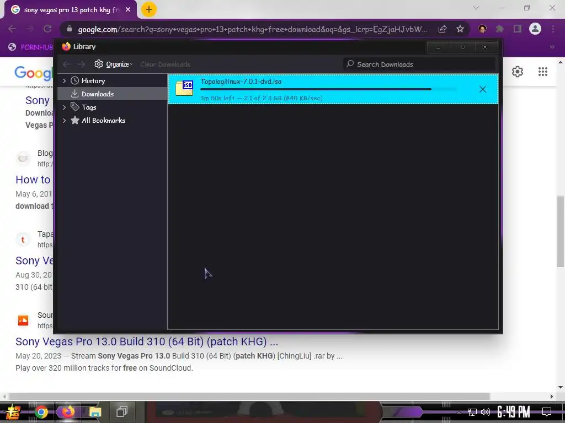The image size is (565, 423).
Task: Click Chrome's back navigation arrow
Action: (12, 29)
